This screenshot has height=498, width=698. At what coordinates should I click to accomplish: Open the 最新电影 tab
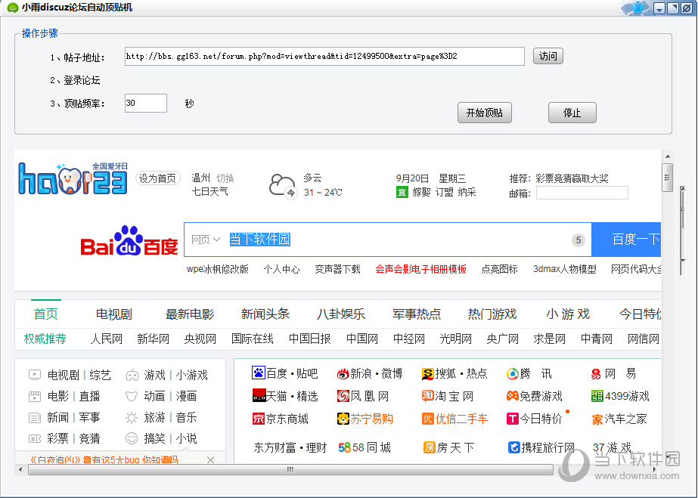coord(190,314)
